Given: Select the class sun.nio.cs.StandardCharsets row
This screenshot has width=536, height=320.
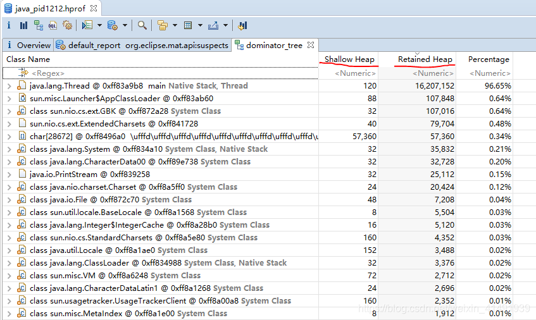Looking at the screenshot, I should click(x=258, y=237).
